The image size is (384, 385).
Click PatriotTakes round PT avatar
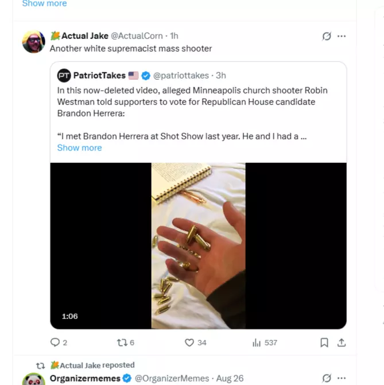tap(64, 76)
